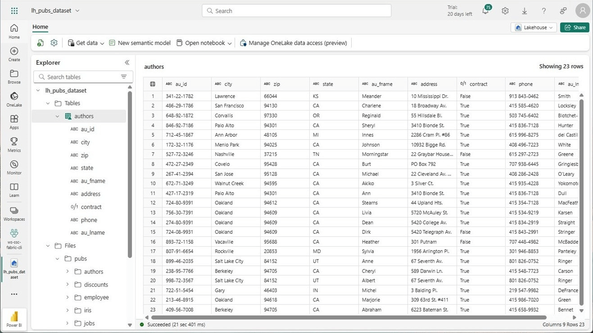Viewport: 593px width, 333px height.
Task: Click cell 341-22-1782
Action: [x=186, y=96]
